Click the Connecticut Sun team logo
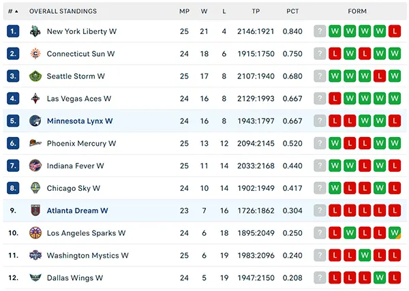Screen dimensions: 409x291 pos(35,54)
